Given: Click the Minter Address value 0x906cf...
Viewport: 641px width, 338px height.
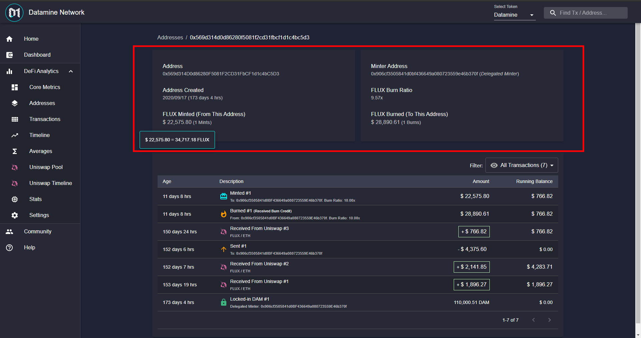Looking at the screenshot, I should pos(424,74).
